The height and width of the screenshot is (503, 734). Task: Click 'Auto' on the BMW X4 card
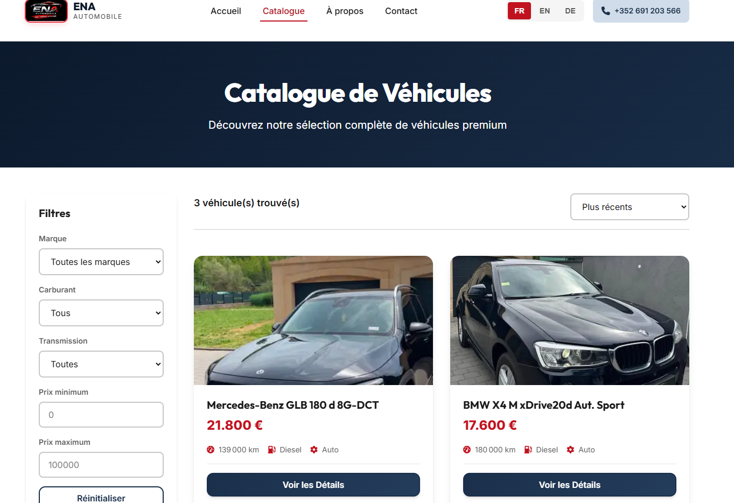point(586,450)
